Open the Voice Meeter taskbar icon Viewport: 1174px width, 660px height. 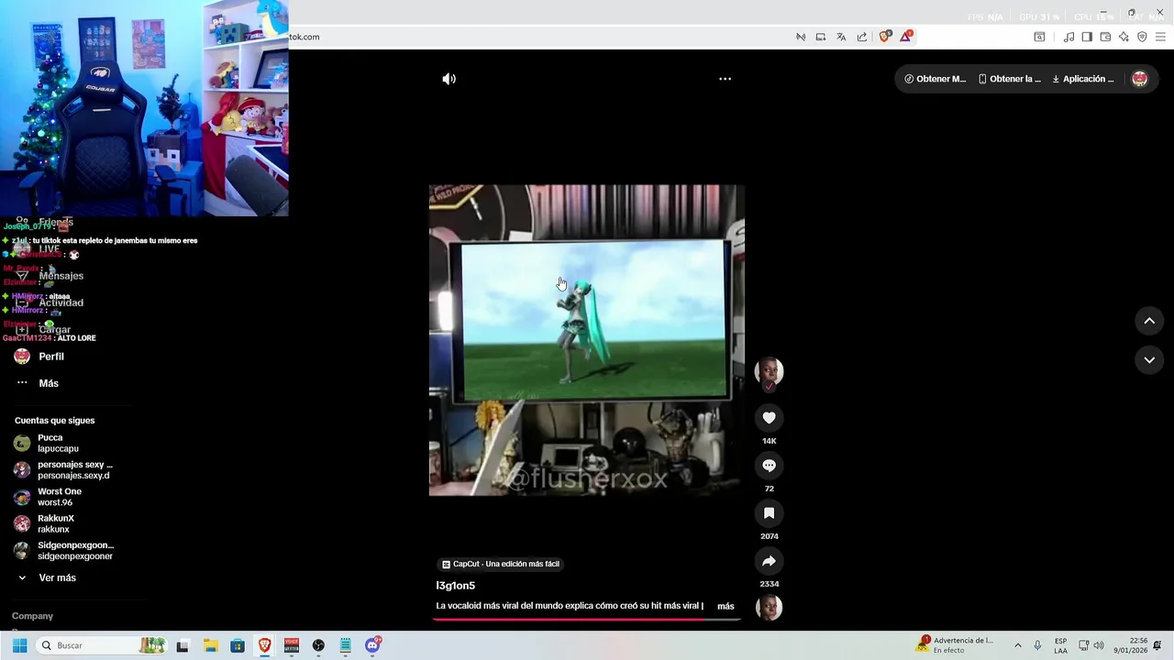pos(292,645)
